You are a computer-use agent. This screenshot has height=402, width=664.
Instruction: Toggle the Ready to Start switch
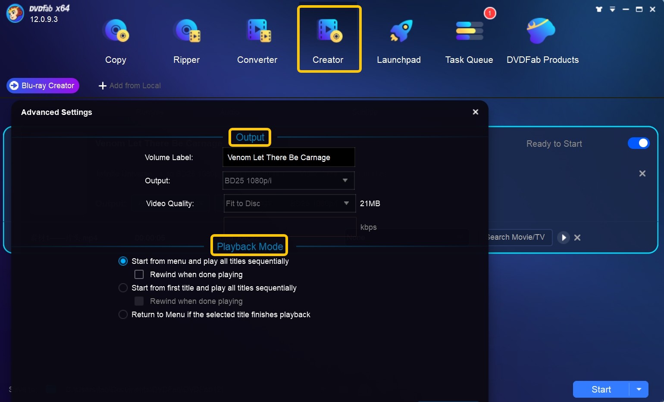click(639, 143)
